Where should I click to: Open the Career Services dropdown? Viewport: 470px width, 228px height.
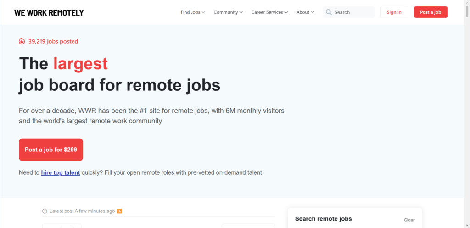269,12
